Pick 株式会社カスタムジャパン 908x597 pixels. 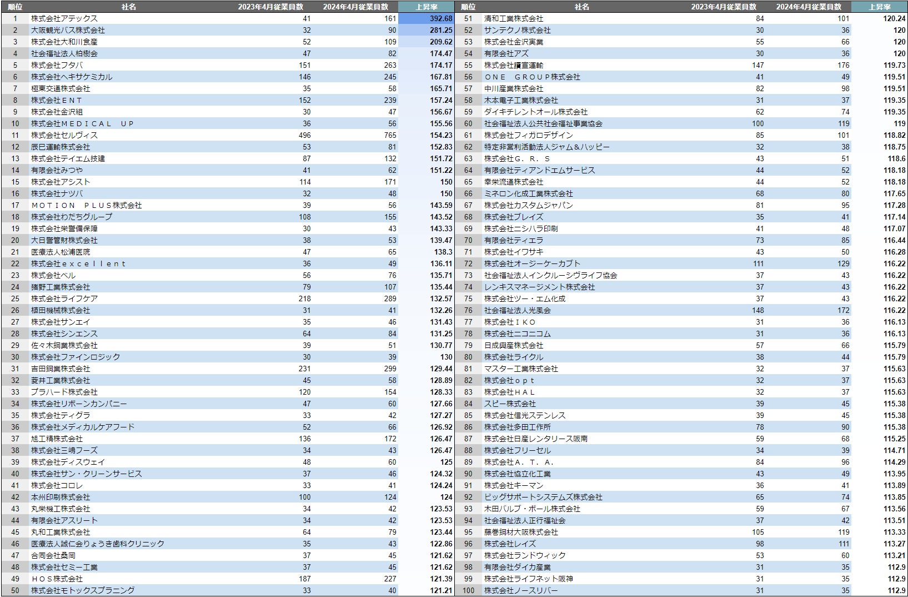[529, 205]
